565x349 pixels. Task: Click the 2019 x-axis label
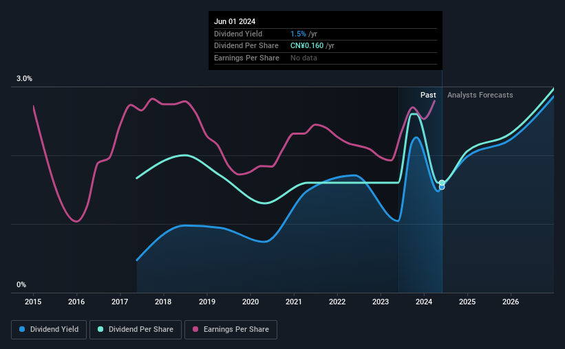click(207, 302)
